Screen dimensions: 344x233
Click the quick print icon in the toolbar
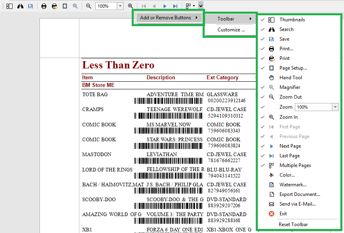click(x=54, y=6)
